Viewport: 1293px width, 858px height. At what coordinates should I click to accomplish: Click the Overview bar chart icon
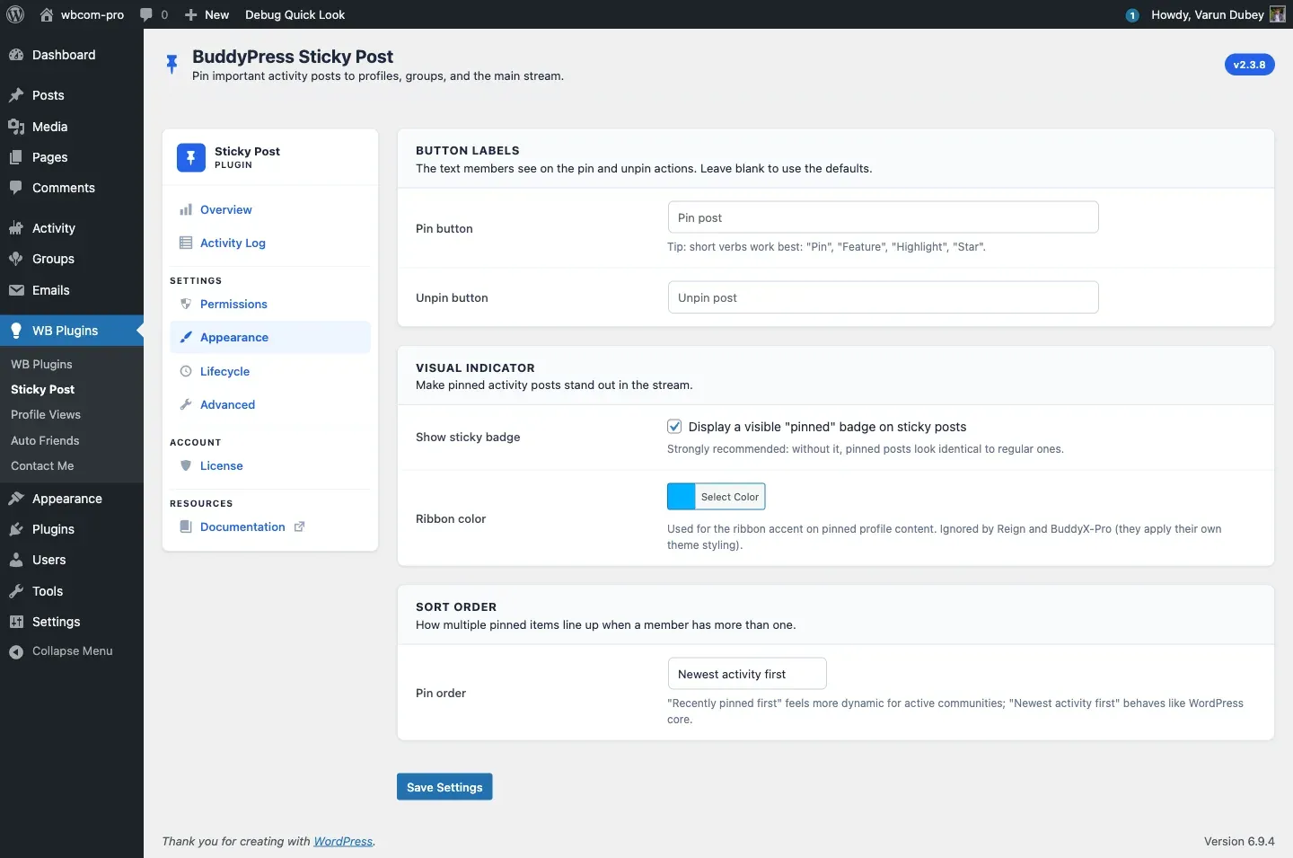[186, 209]
